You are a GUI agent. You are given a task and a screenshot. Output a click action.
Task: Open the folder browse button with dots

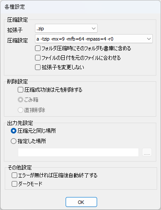click(147, 152)
